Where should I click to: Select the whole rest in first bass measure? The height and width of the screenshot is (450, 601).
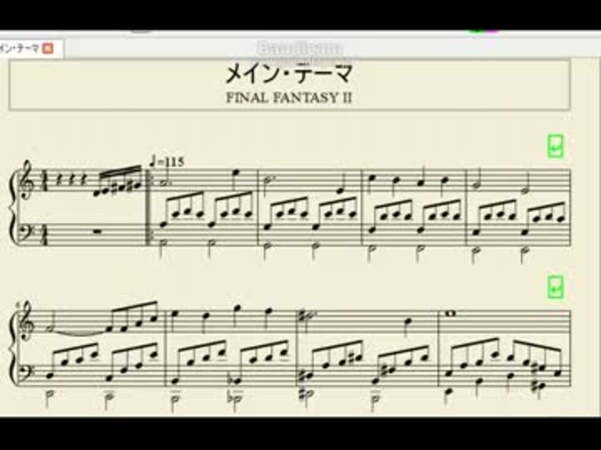click(96, 231)
